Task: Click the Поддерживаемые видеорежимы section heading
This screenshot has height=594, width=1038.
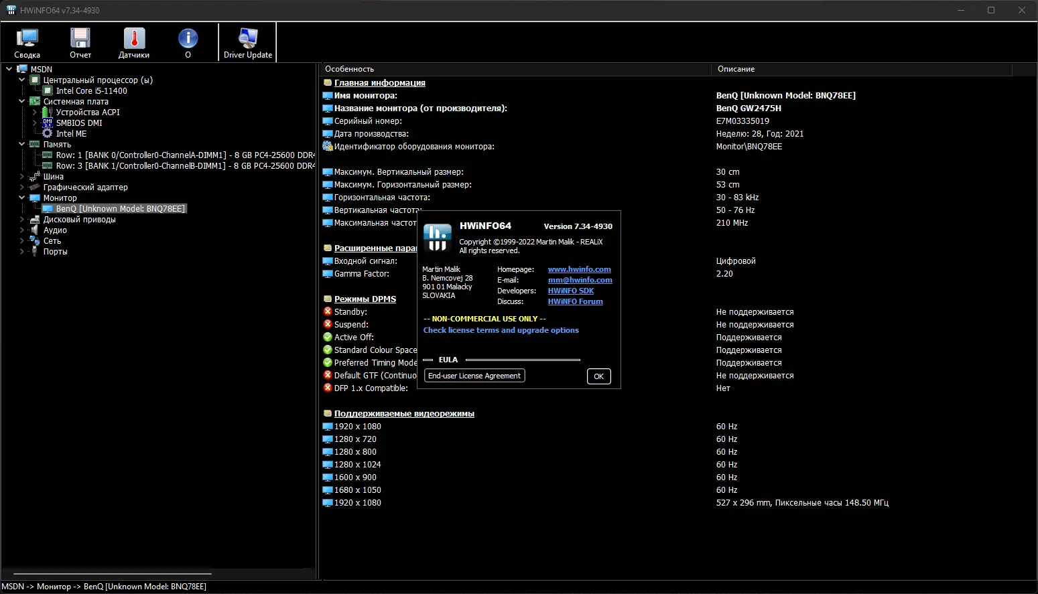Action: (x=404, y=414)
